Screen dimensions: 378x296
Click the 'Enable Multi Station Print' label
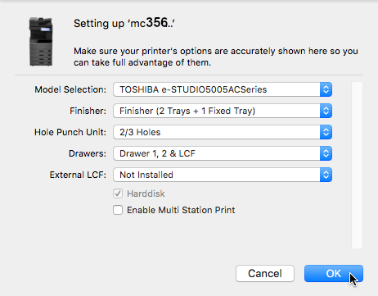point(181,210)
